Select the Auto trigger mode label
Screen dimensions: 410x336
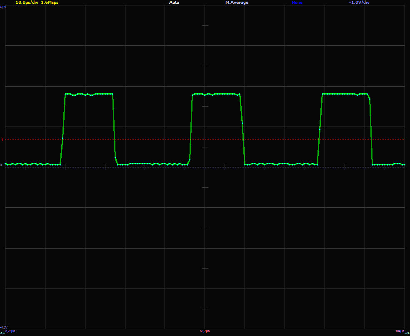point(174,2)
